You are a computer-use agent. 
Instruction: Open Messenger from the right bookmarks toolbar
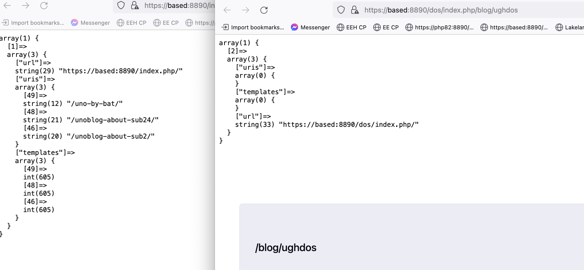click(x=310, y=27)
